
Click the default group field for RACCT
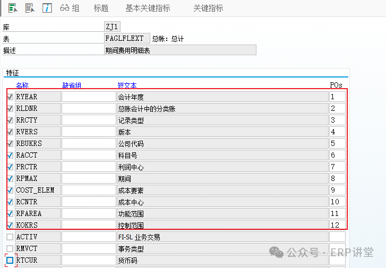(x=89, y=155)
